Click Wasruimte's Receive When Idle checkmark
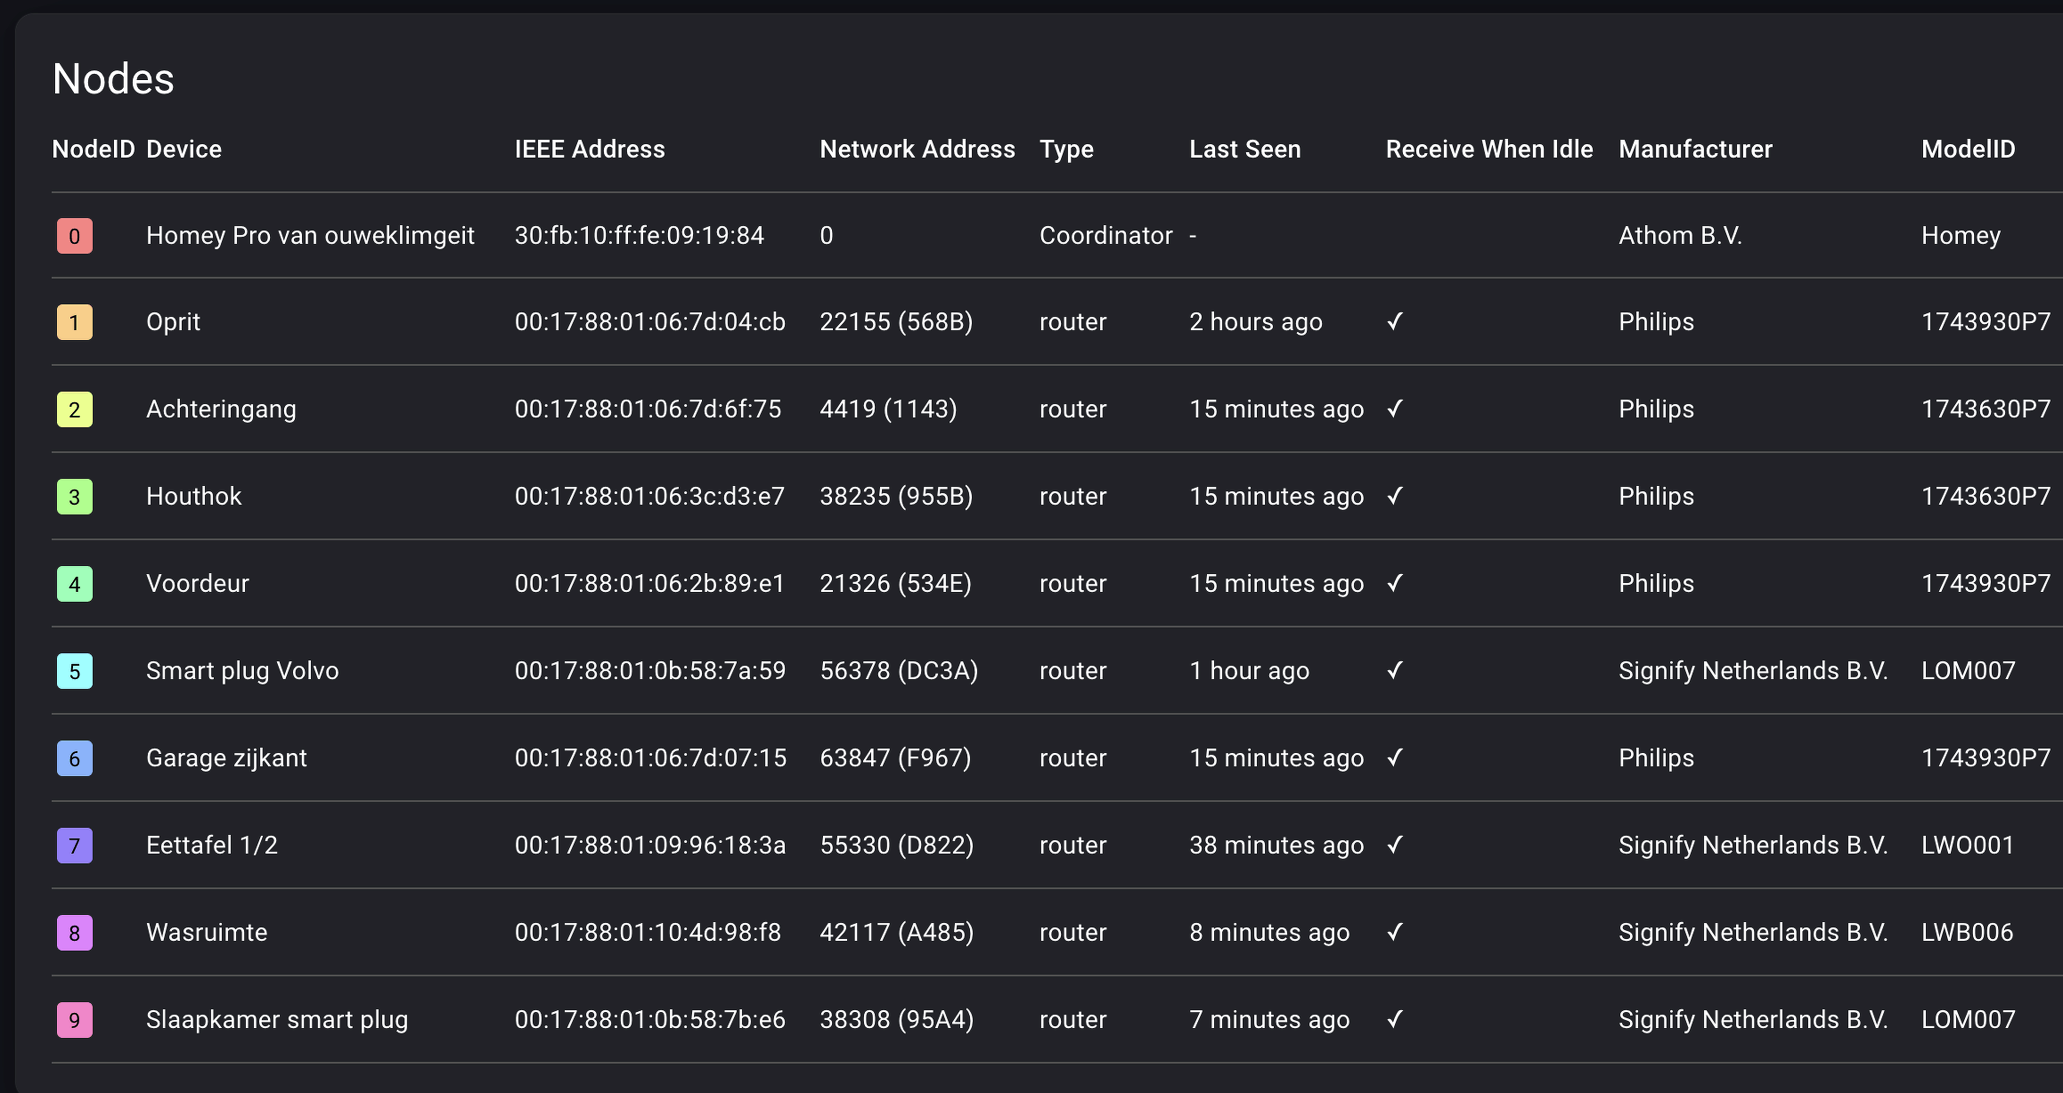Image resolution: width=2063 pixels, height=1093 pixels. click(x=1394, y=932)
